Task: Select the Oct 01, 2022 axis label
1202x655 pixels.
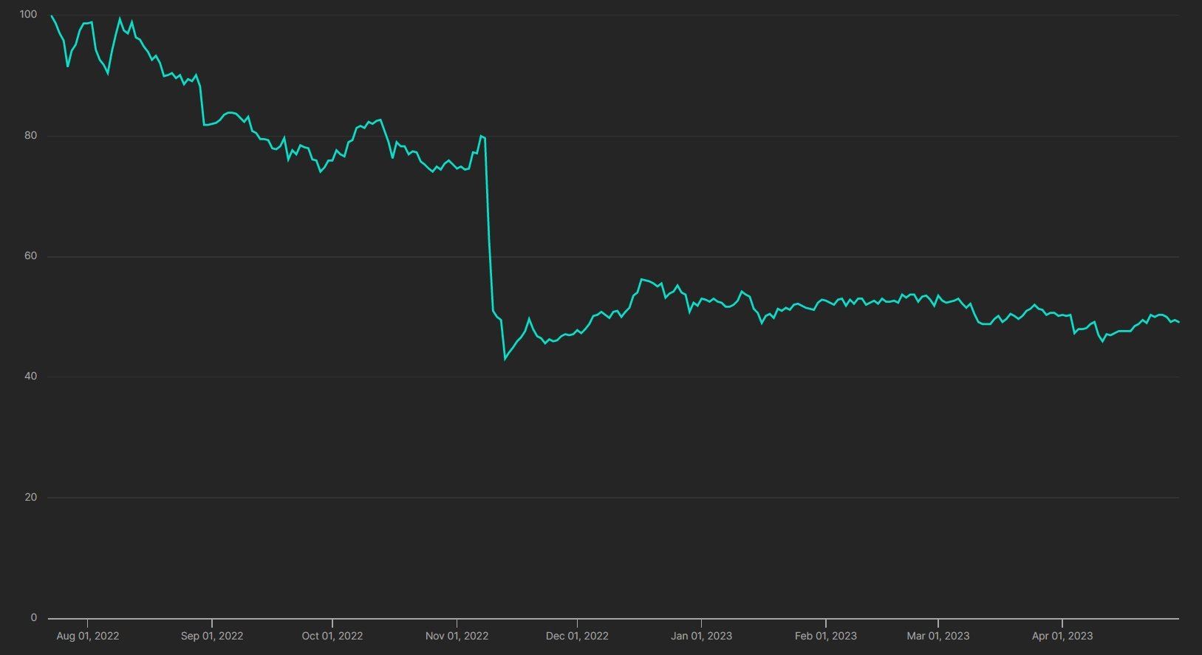Action: [x=332, y=636]
